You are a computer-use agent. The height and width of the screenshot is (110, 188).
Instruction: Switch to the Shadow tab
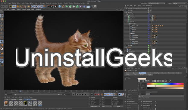click(x=164, y=73)
